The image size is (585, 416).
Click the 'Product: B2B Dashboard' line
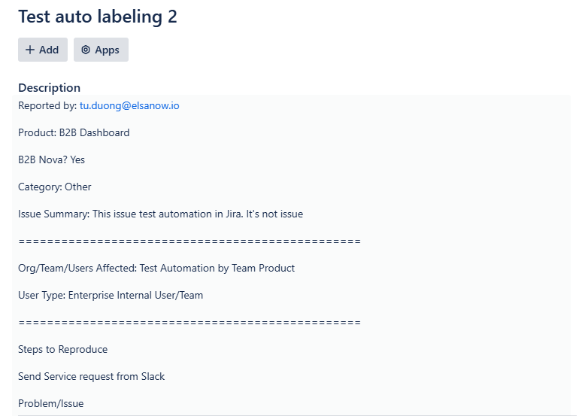(74, 133)
